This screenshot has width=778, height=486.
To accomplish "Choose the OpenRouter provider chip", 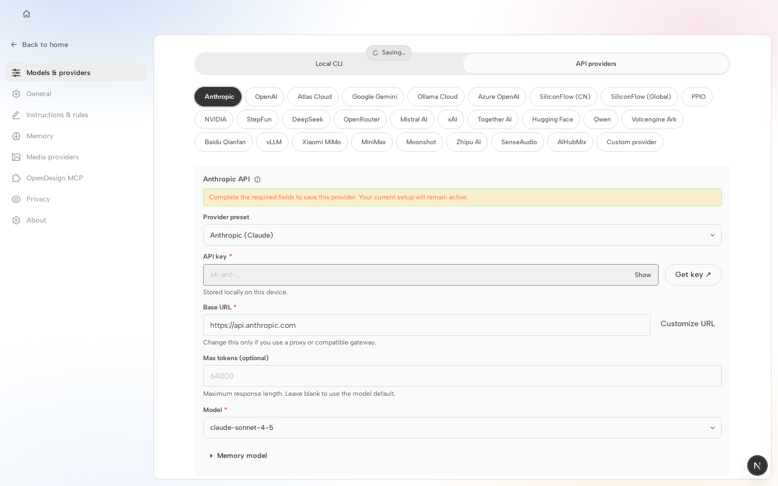I will (360, 119).
